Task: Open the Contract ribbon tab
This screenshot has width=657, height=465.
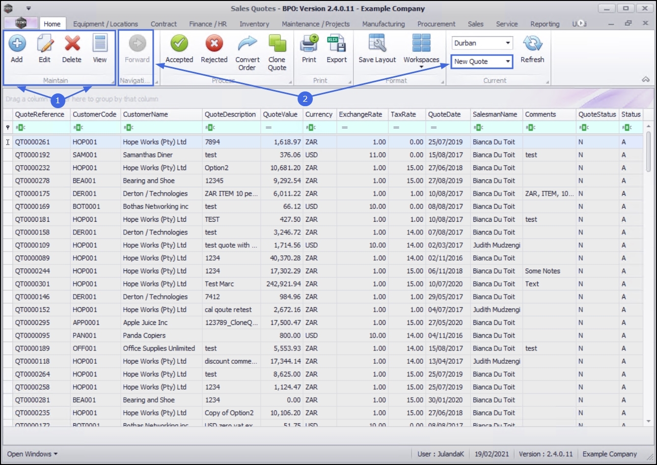Action: coord(164,24)
